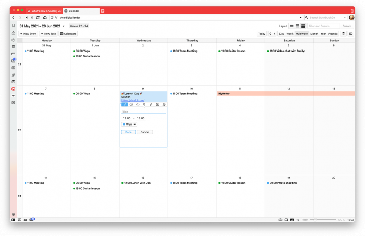Click the event Title input field
Viewport: 365px width, 236px height.
(x=144, y=111)
